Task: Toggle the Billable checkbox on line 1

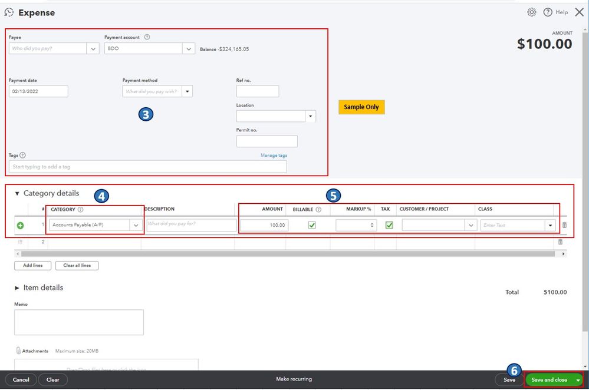Action: coord(312,225)
